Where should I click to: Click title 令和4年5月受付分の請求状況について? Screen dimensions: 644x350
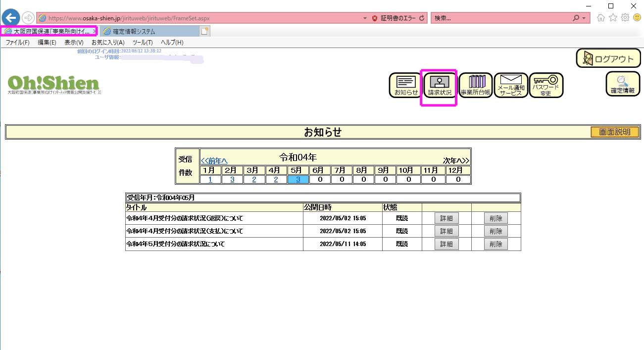176,244
